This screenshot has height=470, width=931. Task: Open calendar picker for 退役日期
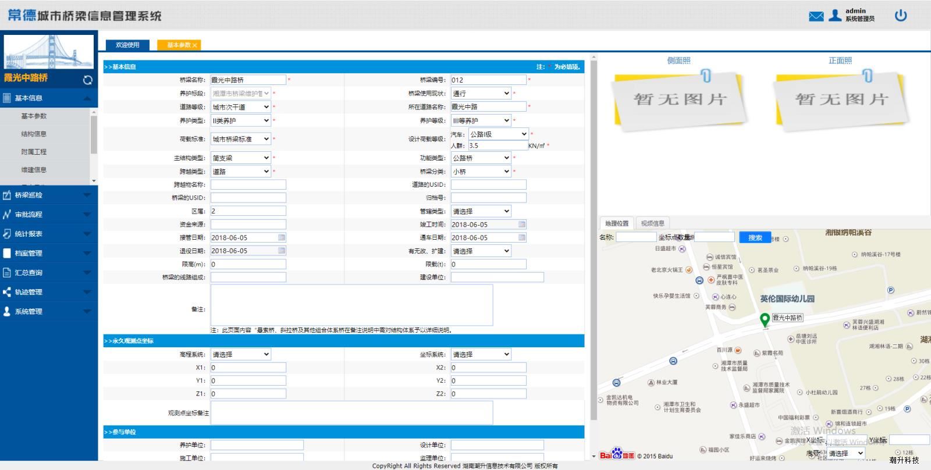pos(282,251)
